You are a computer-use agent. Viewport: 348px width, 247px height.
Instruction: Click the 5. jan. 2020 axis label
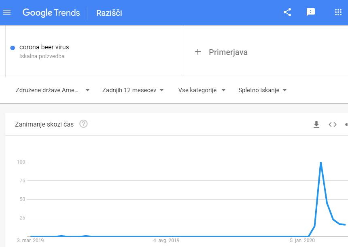[302, 241]
